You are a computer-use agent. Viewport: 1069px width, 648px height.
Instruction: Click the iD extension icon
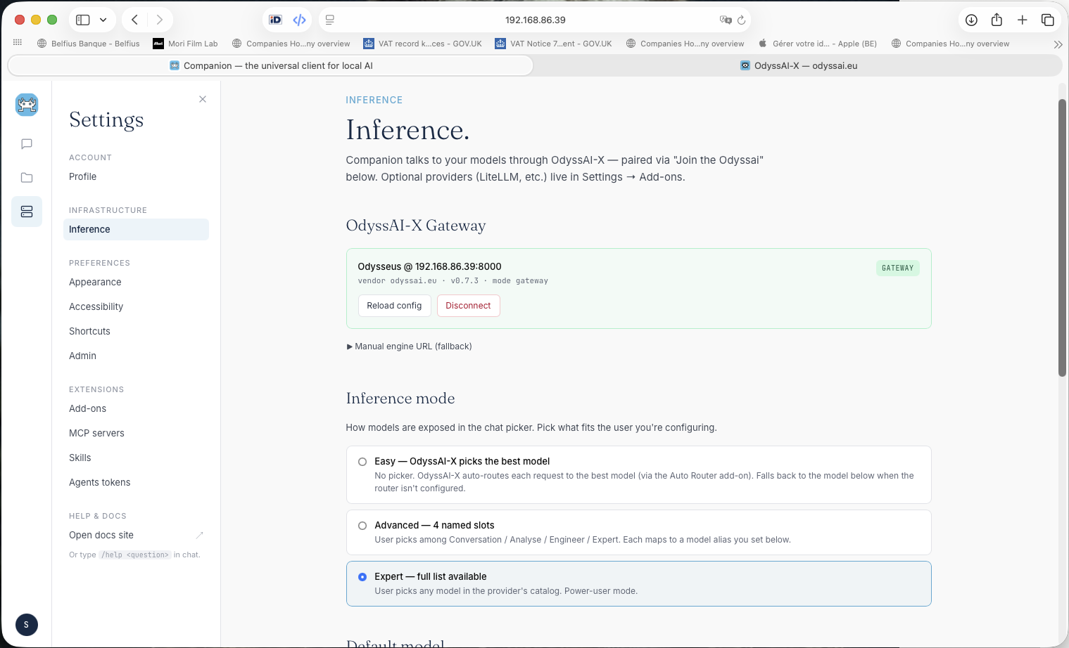pyautogui.click(x=276, y=20)
